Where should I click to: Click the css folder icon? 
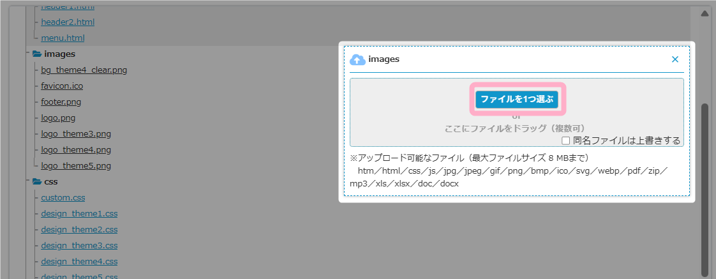[x=37, y=182]
